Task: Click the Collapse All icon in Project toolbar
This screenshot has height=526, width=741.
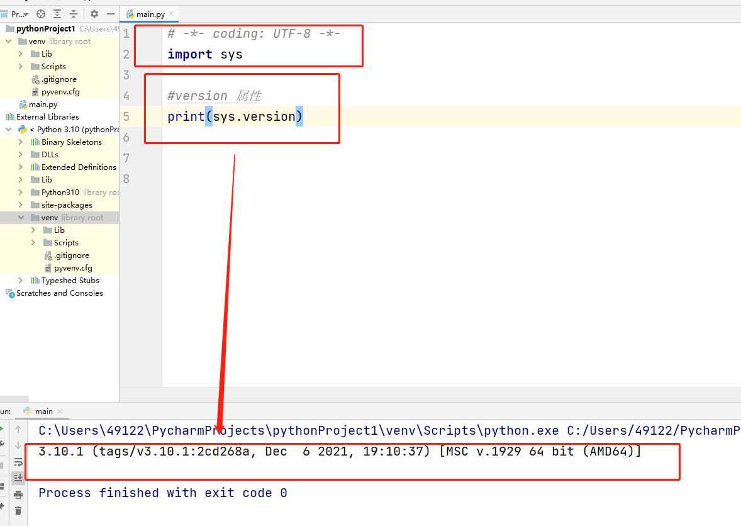Action: click(x=74, y=14)
